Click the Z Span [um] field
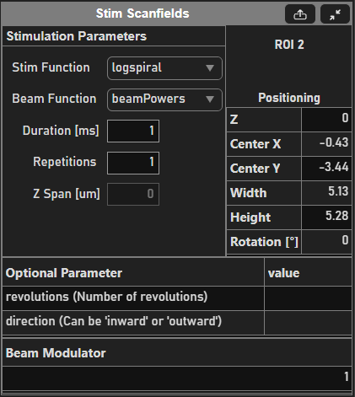 133,194
